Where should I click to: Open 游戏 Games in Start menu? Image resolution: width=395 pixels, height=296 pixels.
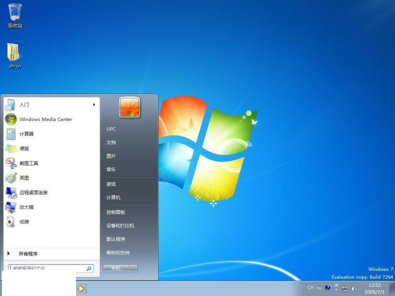[111, 184]
